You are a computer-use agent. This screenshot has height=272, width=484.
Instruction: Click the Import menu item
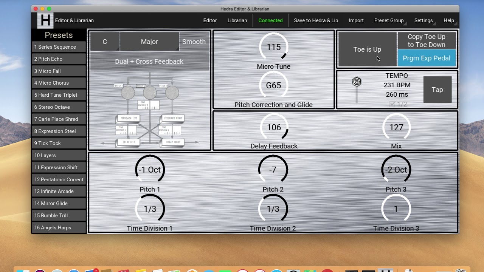356,20
